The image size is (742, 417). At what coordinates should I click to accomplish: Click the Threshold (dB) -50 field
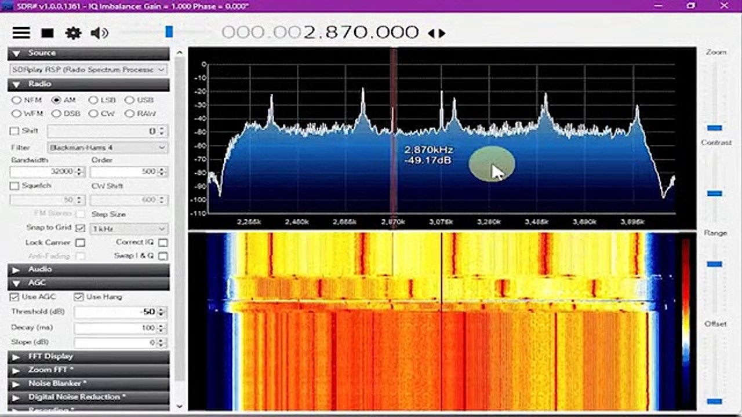click(115, 312)
